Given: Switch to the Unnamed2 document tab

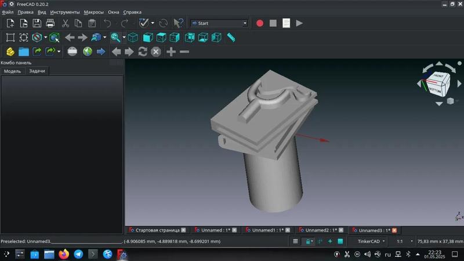Looking at the screenshot, I should (x=321, y=230).
